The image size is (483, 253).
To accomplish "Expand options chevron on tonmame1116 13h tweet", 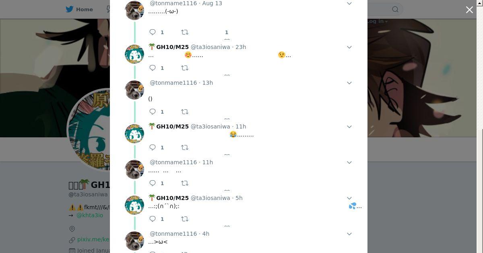I will pos(349,83).
